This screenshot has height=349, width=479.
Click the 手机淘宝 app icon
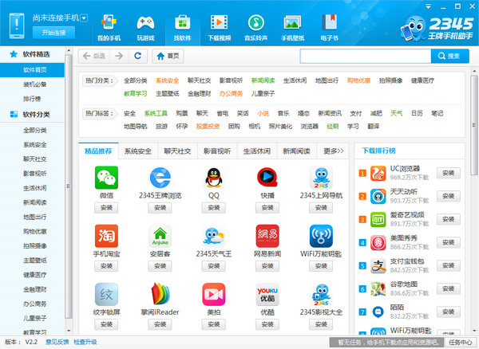click(106, 236)
